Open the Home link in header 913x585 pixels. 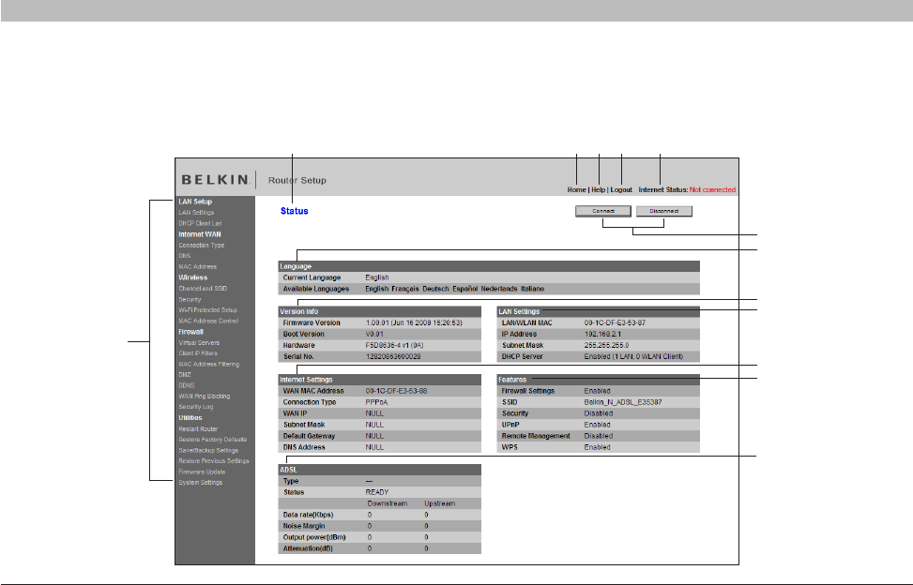(576, 189)
